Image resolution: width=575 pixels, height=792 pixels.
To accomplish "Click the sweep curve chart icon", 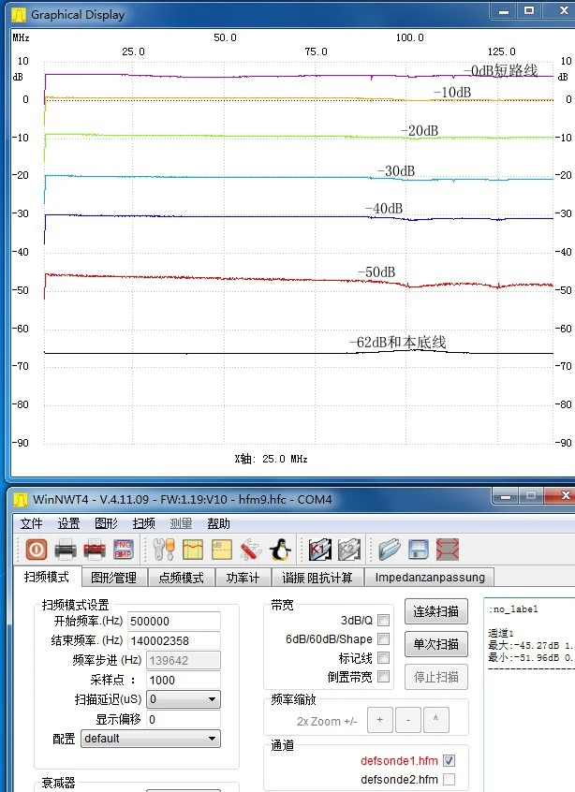I will point(193,550).
